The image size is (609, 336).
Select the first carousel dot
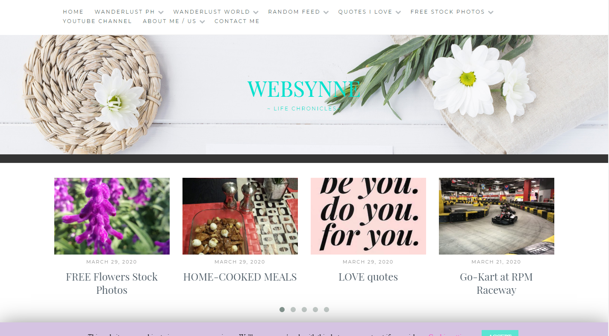[282, 310]
